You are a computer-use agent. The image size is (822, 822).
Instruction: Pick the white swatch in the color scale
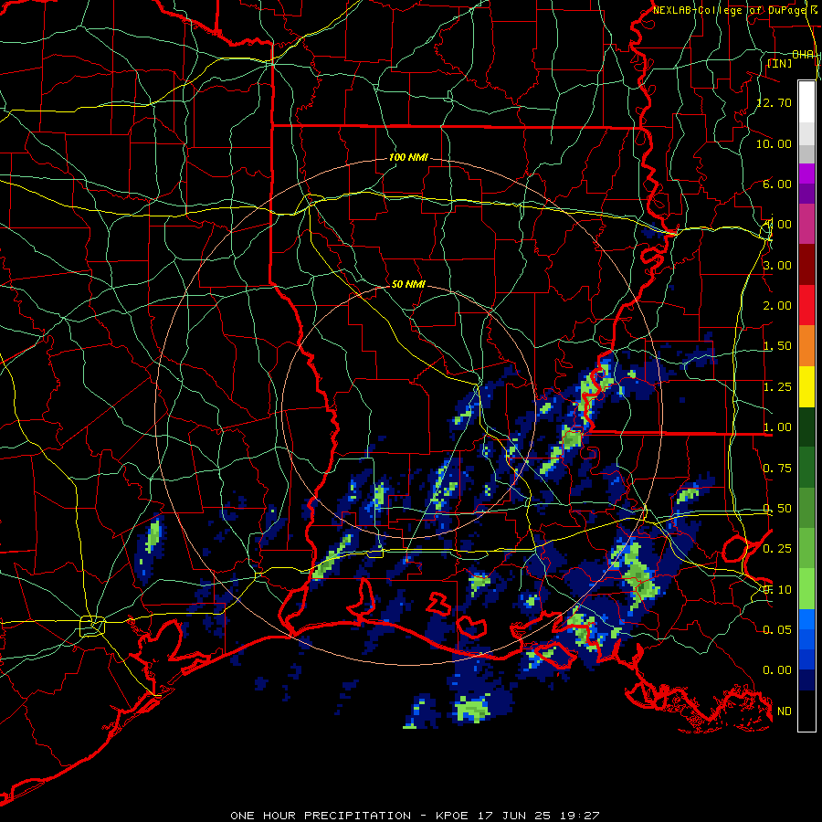(x=806, y=101)
